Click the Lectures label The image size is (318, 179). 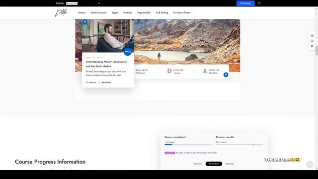pyautogui.click(x=178, y=70)
